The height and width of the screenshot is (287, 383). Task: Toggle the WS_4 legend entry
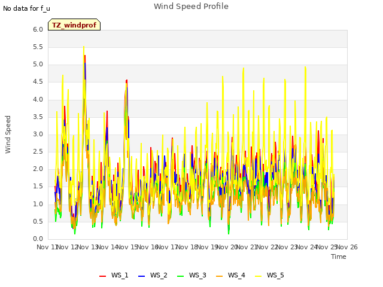tap(230, 275)
